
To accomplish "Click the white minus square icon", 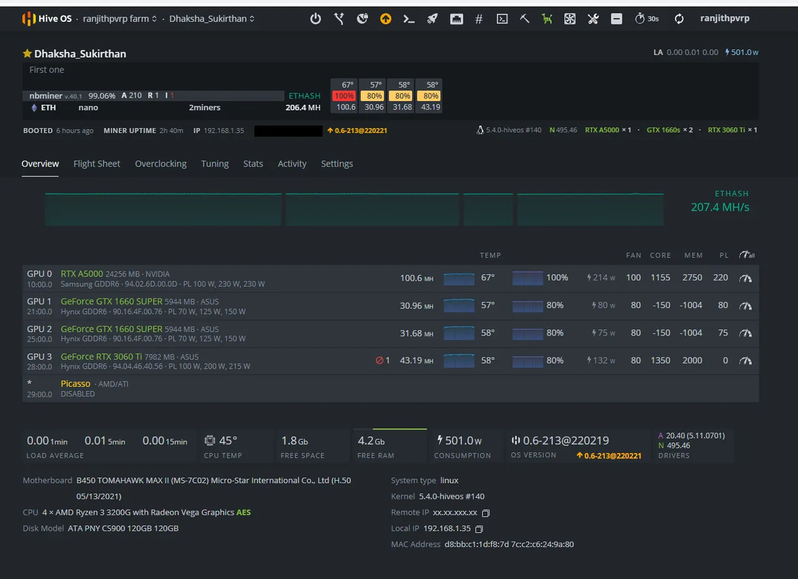I will click(617, 19).
